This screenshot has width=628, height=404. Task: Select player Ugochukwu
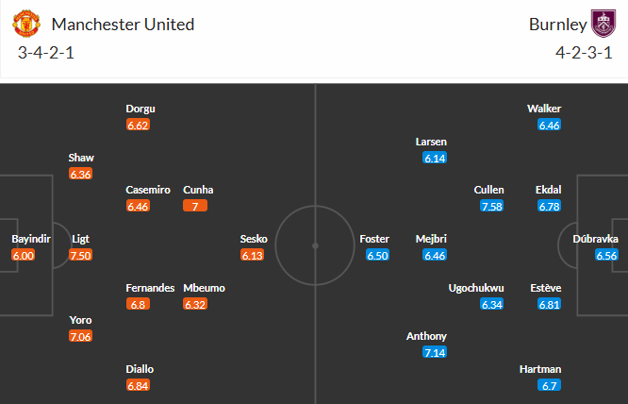(x=476, y=288)
